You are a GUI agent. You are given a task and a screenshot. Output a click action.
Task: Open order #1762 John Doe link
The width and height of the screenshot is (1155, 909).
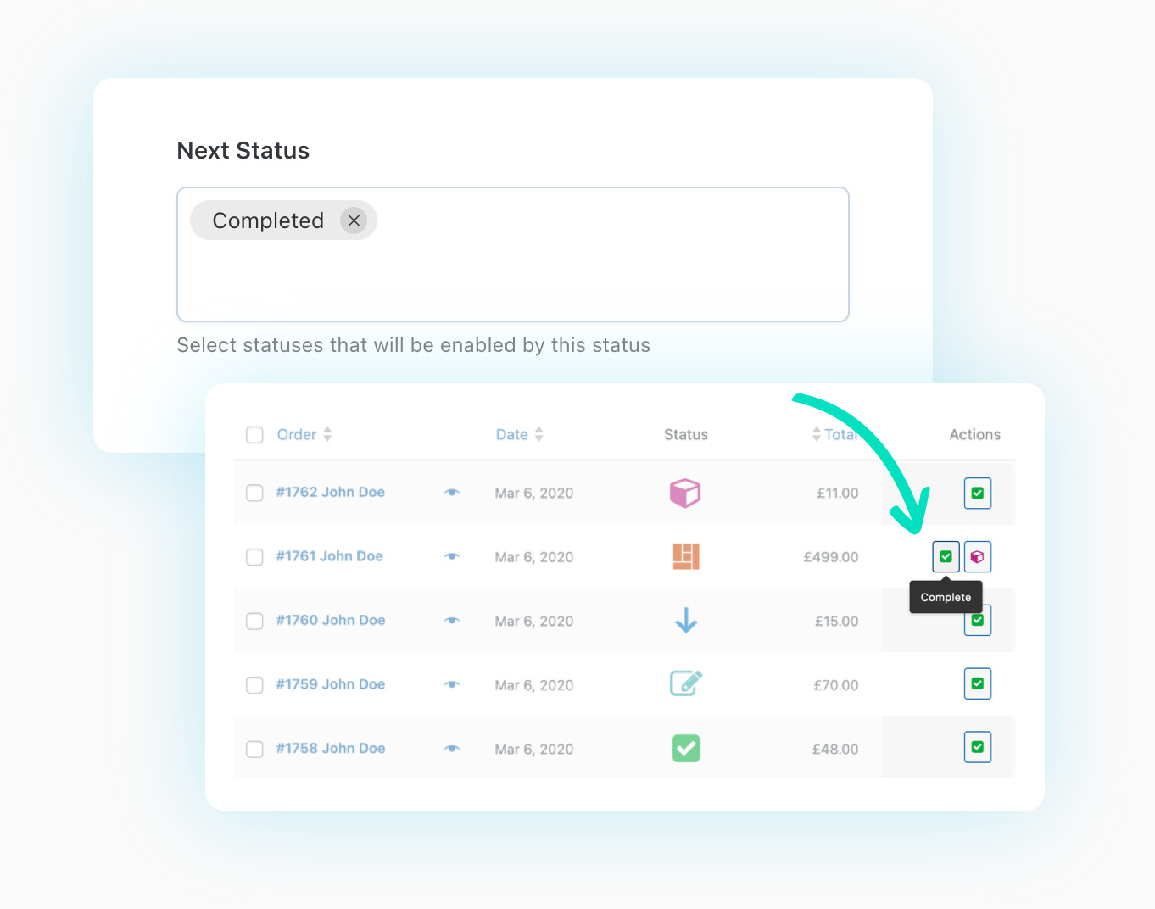point(330,492)
